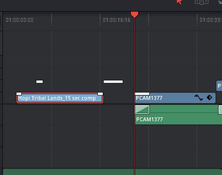Image resolution: width=222 pixels, height=175 pixels.
Task: Click the long white marker bar near 01:00:16:16
Action: pyautogui.click(x=113, y=81)
